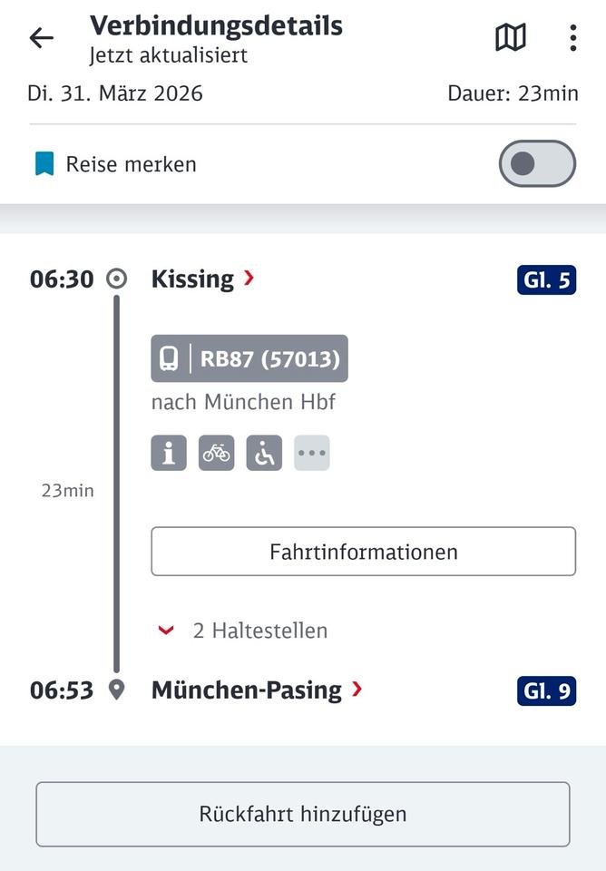The width and height of the screenshot is (606, 871).
Task: Tap the train icon on RB87 badge
Action: (x=170, y=359)
